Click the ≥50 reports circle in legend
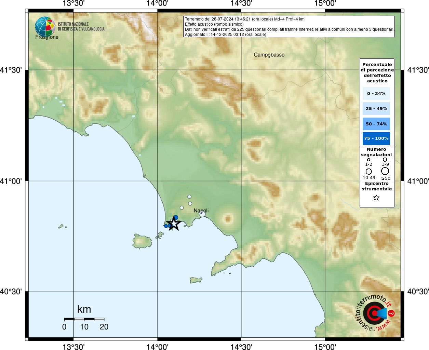Screen dimensions: 429x350 pos(385,171)
